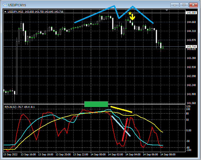Click the 14 Sep 00:00 time label
This screenshot has width=201, height=160.
point(98,155)
